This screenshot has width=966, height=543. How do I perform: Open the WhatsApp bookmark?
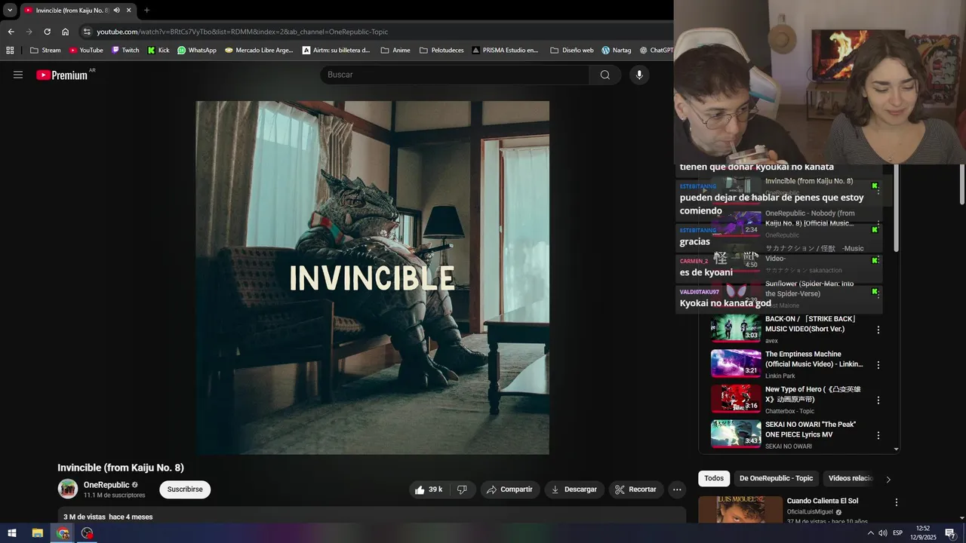coord(197,51)
